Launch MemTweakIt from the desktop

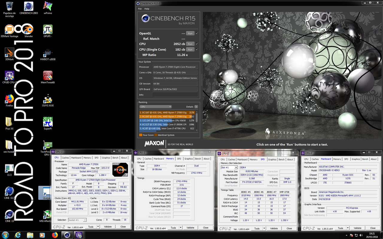point(48,77)
